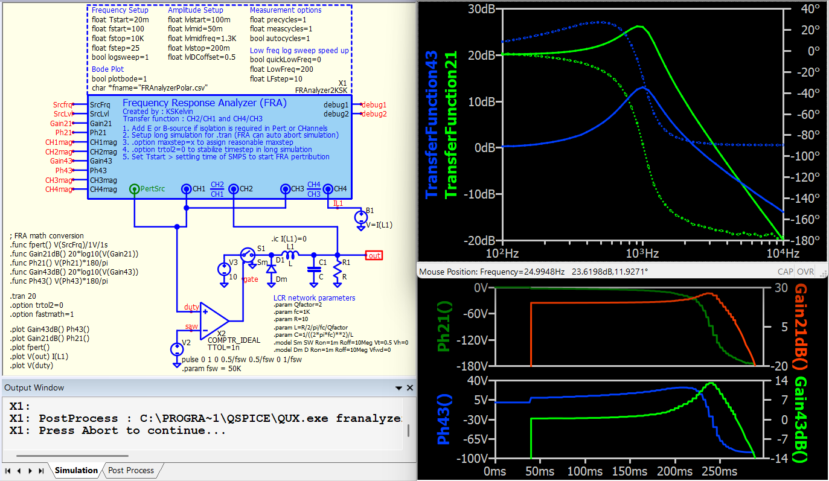Click the COMPTR_IDEAL comparator symbol
829x481 pixels.
(x=211, y=320)
